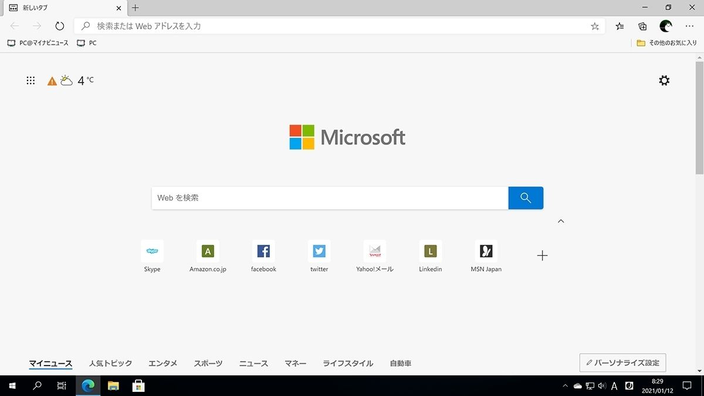Viewport: 704px width, 396px height.
Task: Focus the Web を検索 search box
Action: [x=330, y=198]
